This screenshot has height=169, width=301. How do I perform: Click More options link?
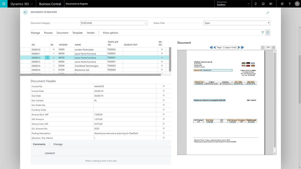pyautogui.click(x=110, y=33)
